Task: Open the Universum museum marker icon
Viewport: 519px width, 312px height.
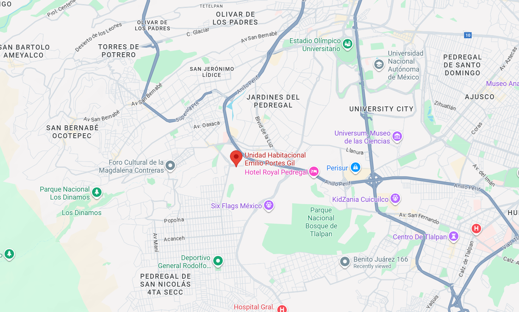Action: click(397, 136)
